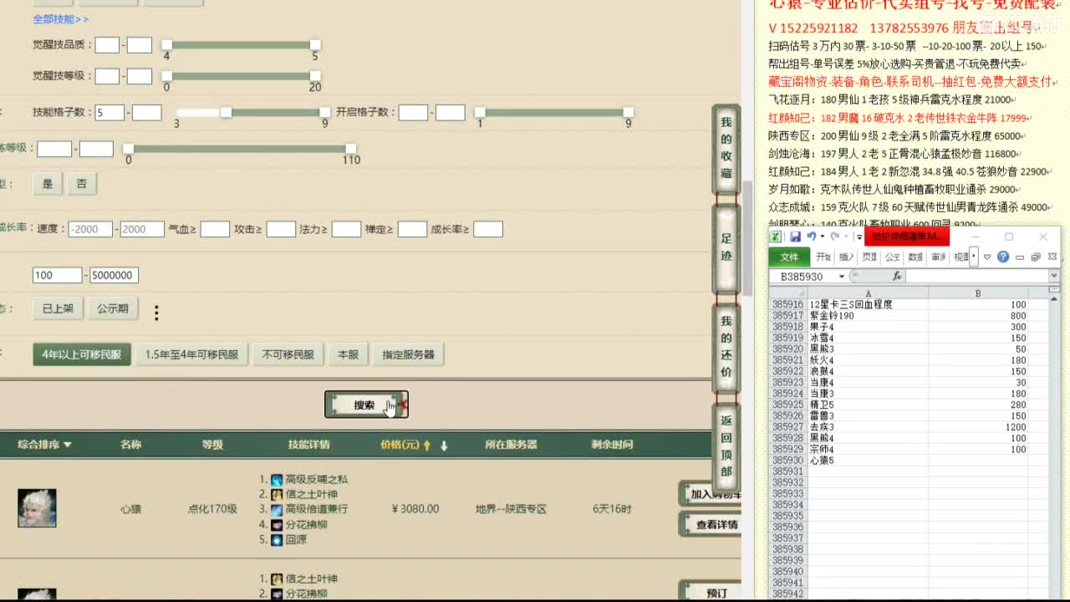Select 是 option button

pos(47,184)
